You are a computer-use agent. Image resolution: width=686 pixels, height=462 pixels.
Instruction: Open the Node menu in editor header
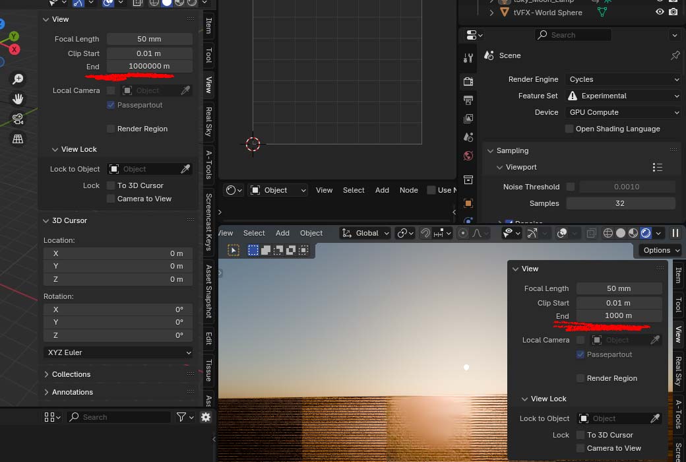tap(408, 190)
